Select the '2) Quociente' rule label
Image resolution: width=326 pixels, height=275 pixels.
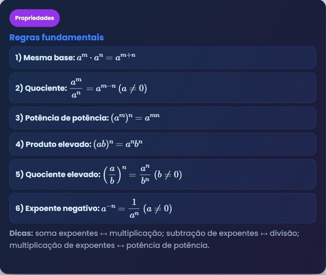point(41,88)
